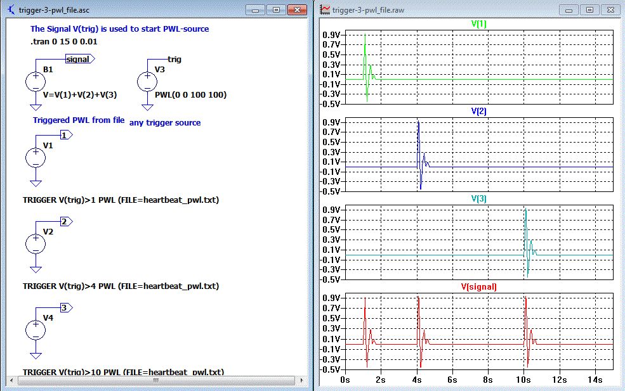Select the V4 voltage source symbol

pos(35,330)
